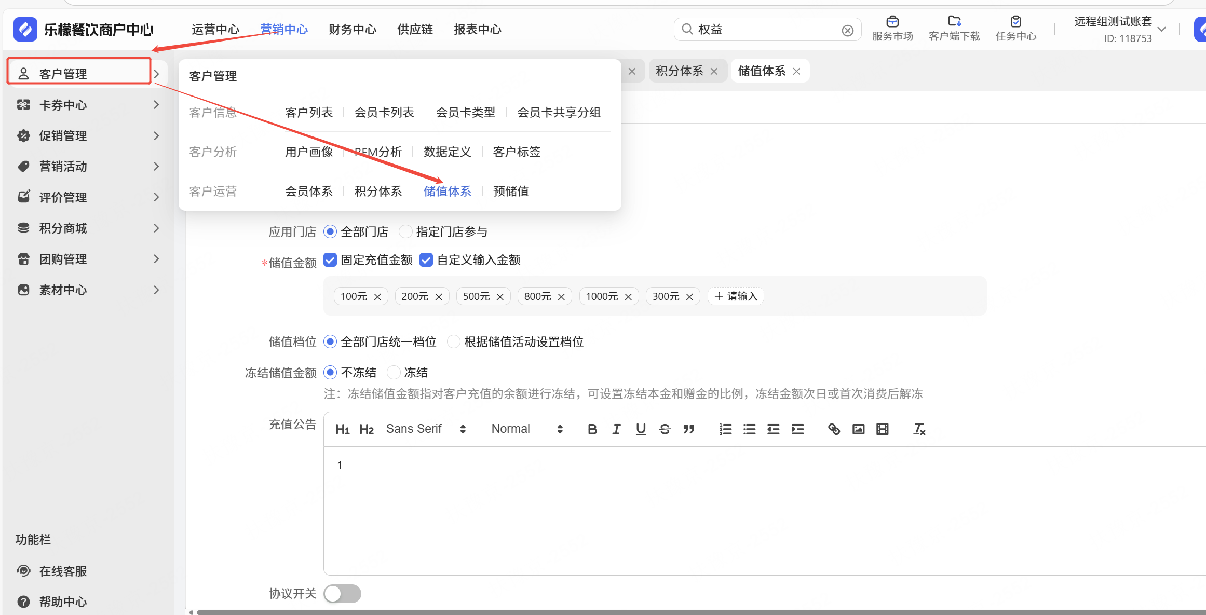The image size is (1206, 615).
Task: Click the insert image icon in editor
Action: pyautogui.click(x=858, y=429)
